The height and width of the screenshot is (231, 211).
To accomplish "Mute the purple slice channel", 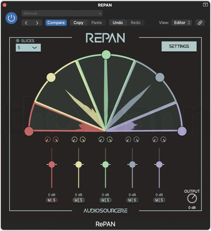I will 157,200.
